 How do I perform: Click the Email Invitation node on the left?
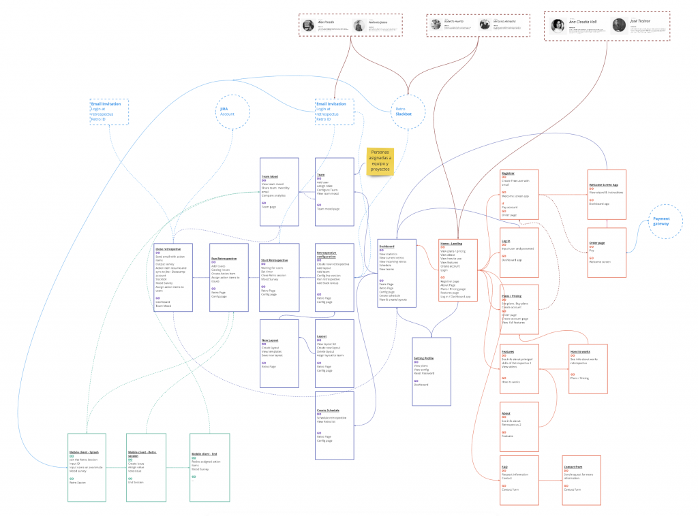click(108, 112)
